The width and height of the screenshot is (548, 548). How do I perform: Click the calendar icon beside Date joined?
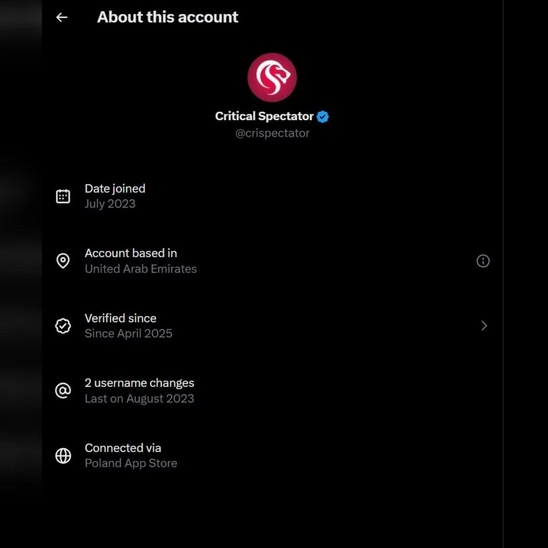click(x=63, y=196)
